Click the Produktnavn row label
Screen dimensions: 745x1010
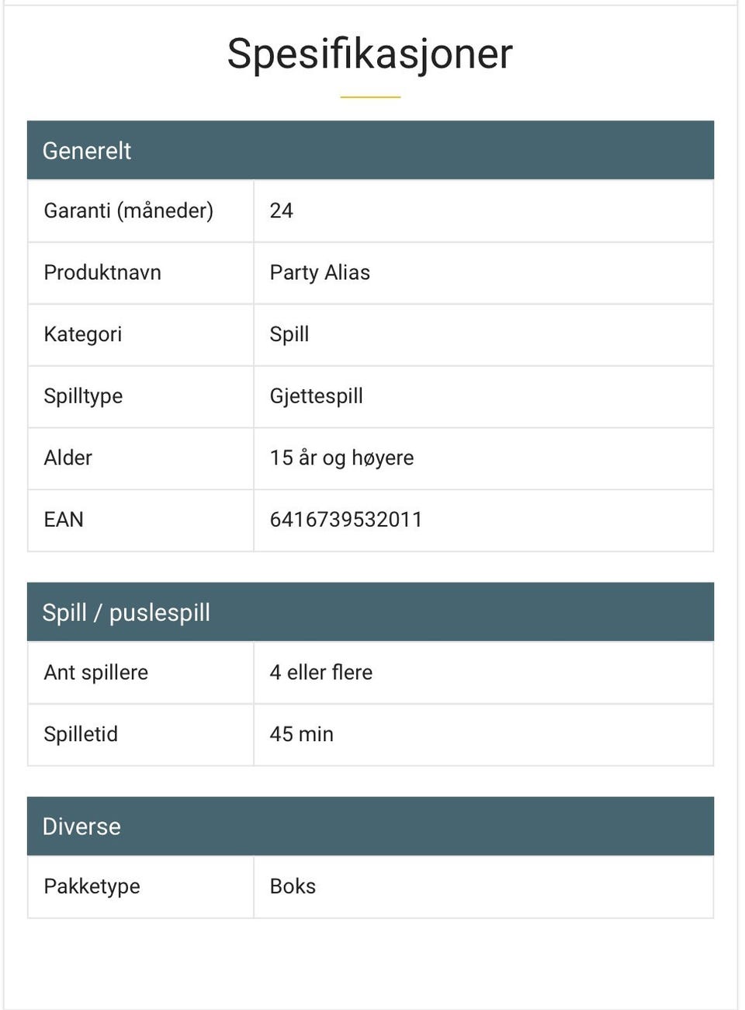click(x=102, y=273)
